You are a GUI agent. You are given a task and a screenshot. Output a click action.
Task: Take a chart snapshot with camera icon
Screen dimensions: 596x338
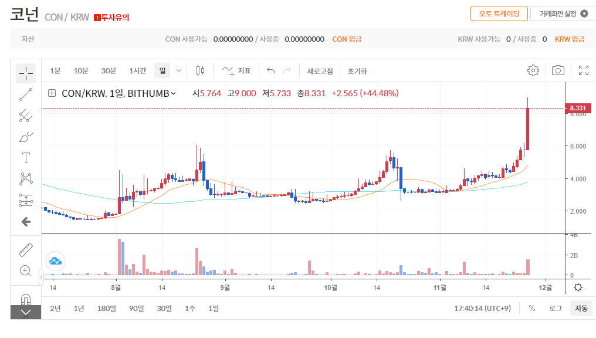pyautogui.click(x=558, y=70)
